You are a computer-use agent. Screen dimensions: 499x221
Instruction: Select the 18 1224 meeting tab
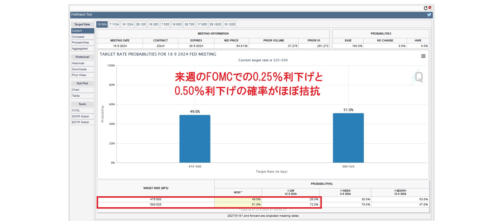pos(127,24)
